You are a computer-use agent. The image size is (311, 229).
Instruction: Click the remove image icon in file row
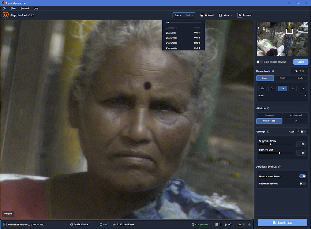click(250, 224)
